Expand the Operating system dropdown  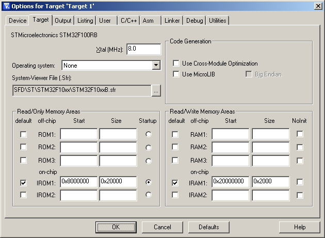tap(156, 66)
